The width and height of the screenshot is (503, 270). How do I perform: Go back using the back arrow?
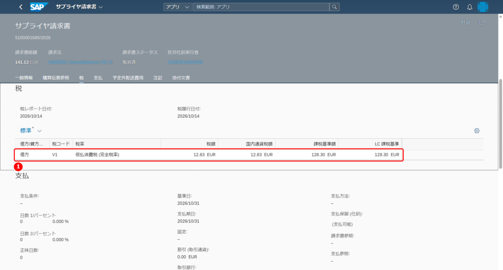tap(21, 7)
